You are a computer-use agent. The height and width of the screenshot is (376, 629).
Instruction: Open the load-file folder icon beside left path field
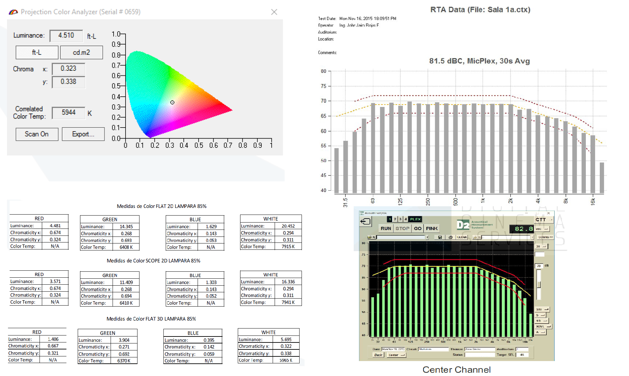click(372, 237)
